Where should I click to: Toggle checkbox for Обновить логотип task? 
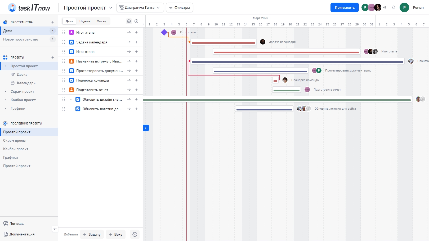pos(78,109)
